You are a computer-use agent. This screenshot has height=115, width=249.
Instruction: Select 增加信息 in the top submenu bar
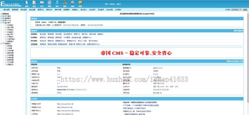point(7,10)
